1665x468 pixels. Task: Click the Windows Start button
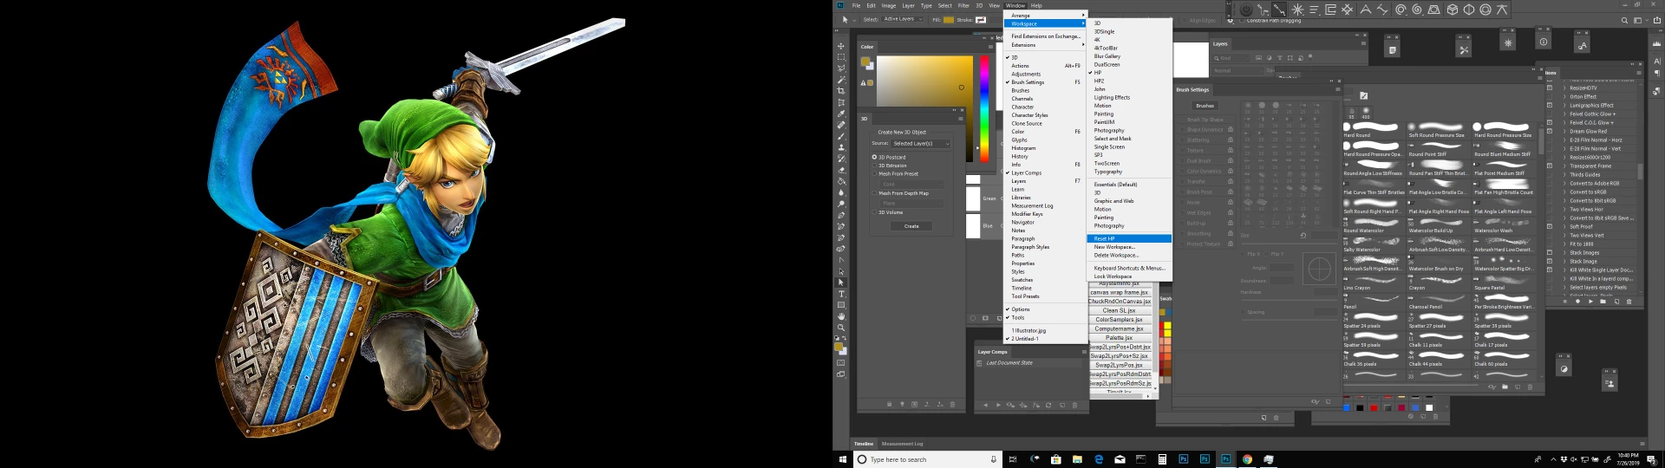click(842, 459)
